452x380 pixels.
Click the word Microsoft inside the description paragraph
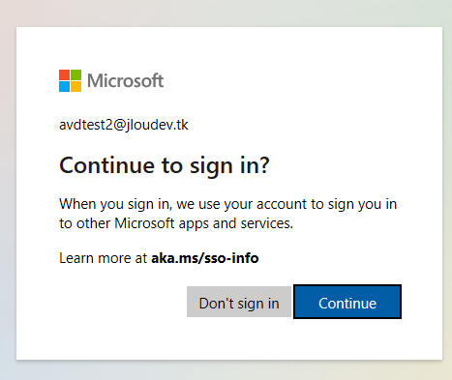(144, 223)
